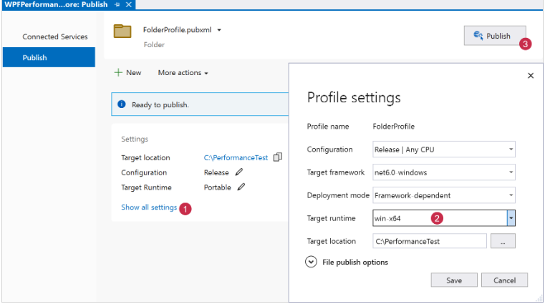The width and height of the screenshot is (545, 304).
Task: Close the Profile settings dialog
Action: pyautogui.click(x=531, y=76)
